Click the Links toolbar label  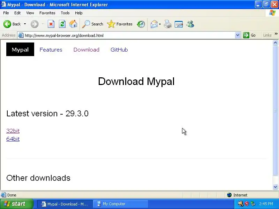[x=267, y=35]
